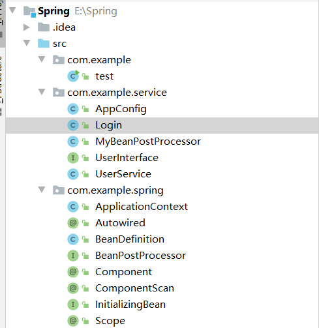
Task: Click the interface icon beside UserInterface
Action: [x=73, y=158]
